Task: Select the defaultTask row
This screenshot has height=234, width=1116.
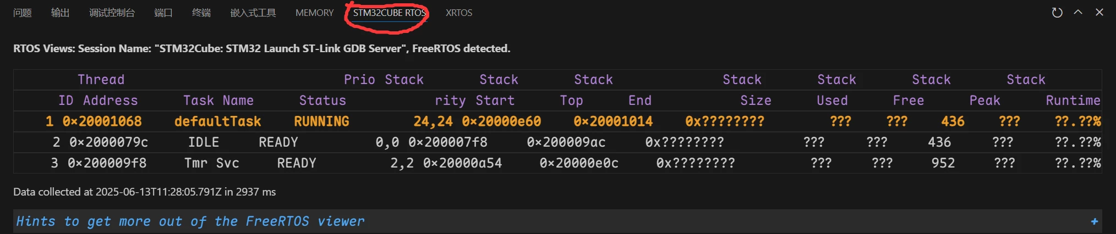Action: pyautogui.click(x=557, y=121)
